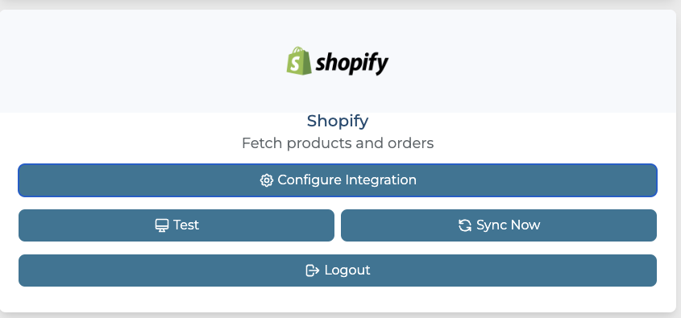The image size is (681, 318).
Task: Click the focused blue-outlined Configure Integration button
Action: pyautogui.click(x=338, y=180)
